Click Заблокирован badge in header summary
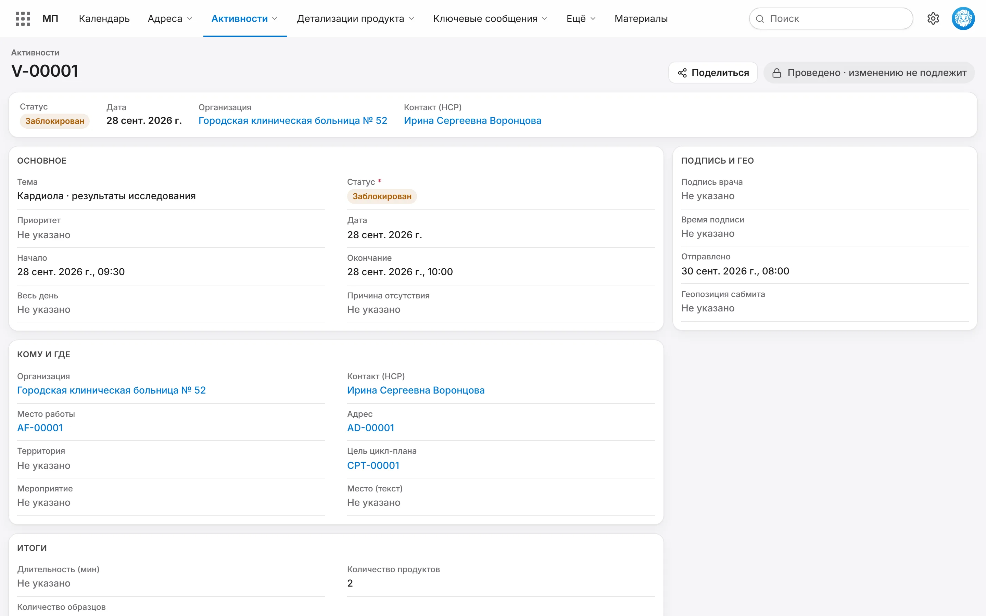 click(54, 121)
